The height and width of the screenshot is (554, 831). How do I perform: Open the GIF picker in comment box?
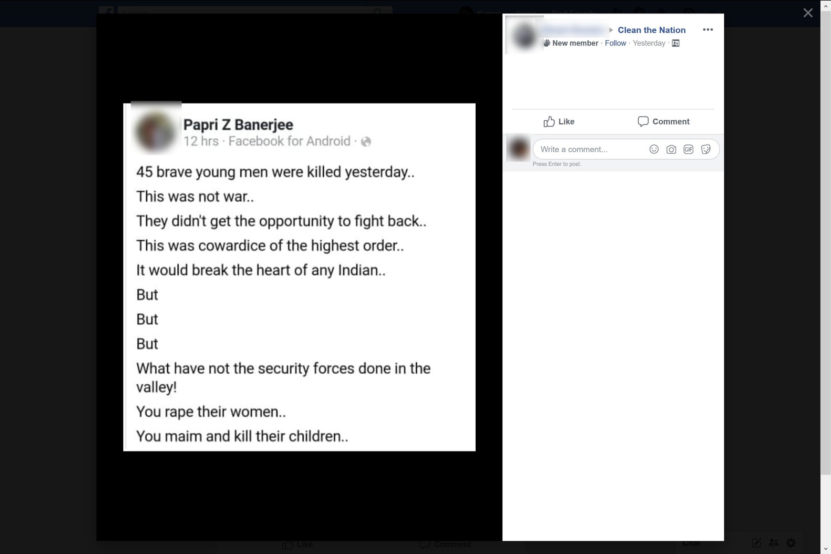(688, 149)
